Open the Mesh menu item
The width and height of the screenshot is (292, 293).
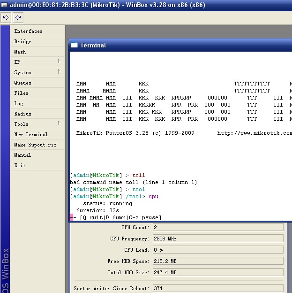point(37,52)
